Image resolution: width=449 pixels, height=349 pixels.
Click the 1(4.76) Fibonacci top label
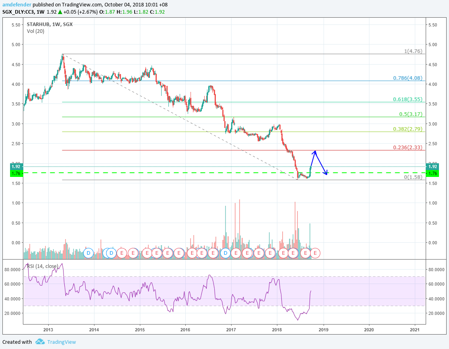tap(413, 51)
